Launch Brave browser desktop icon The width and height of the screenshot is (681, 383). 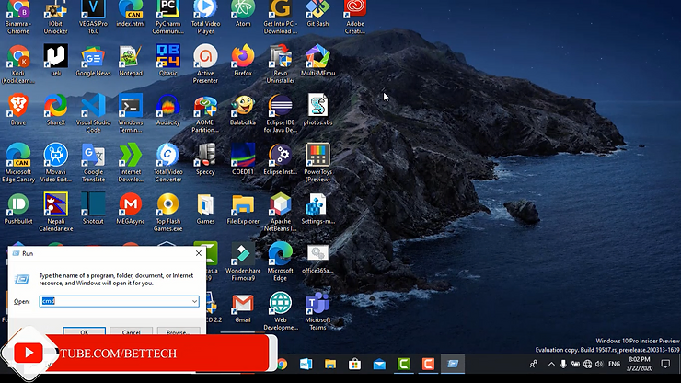[x=18, y=110]
